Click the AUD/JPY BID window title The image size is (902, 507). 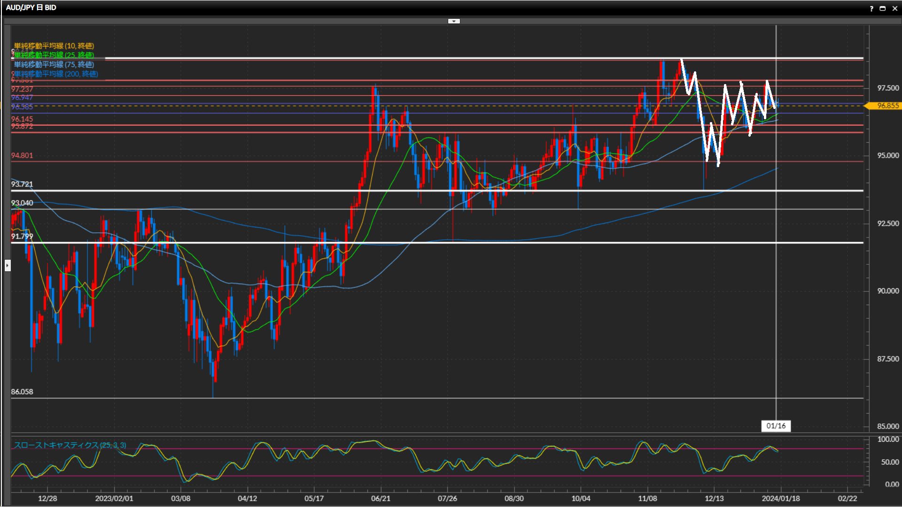click(31, 8)
